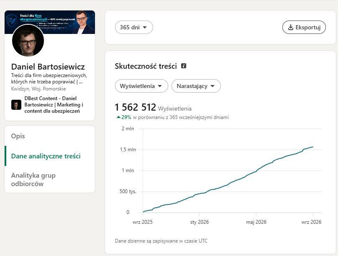Click the sty 2026 axis label
Screen dimensions: 338x256
click(x=200, y=222)
